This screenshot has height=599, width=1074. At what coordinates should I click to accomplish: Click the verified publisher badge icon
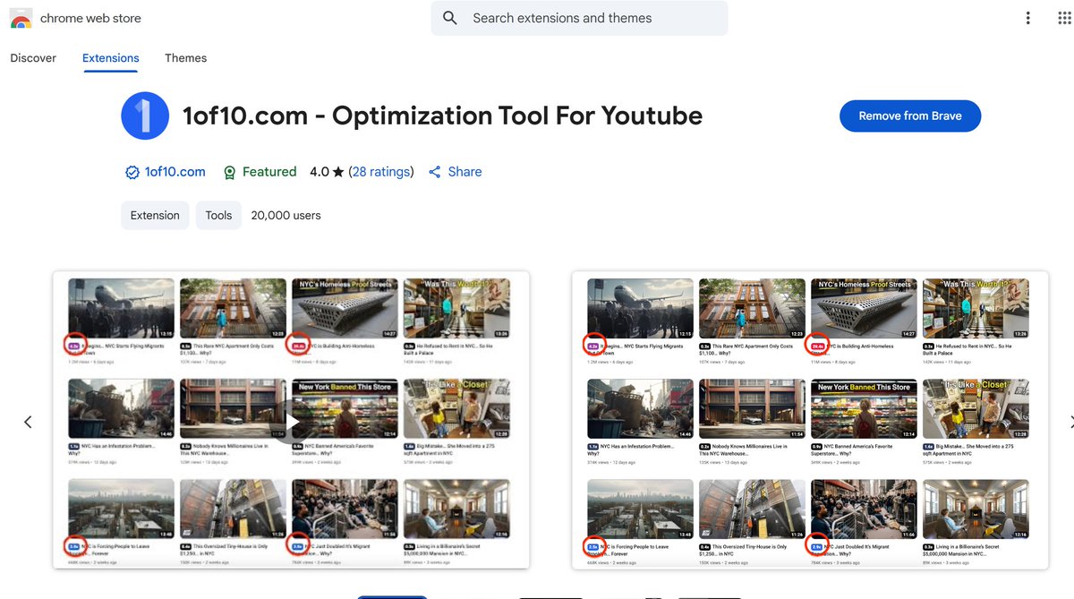132,172
